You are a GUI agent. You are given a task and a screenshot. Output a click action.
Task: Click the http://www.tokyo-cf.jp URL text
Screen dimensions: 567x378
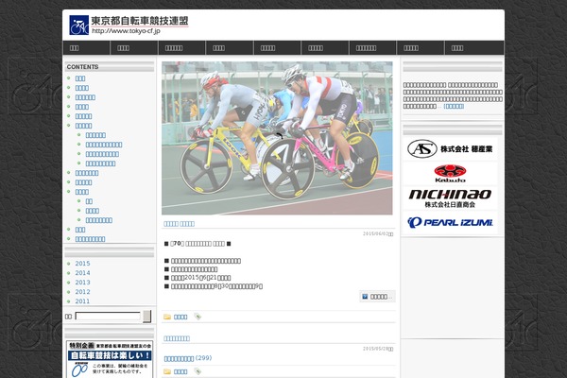point(126,31)
